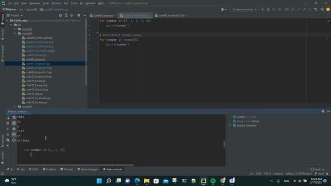
Task: Hide the Project panel with the minus icon
Action: coord(84,16)
